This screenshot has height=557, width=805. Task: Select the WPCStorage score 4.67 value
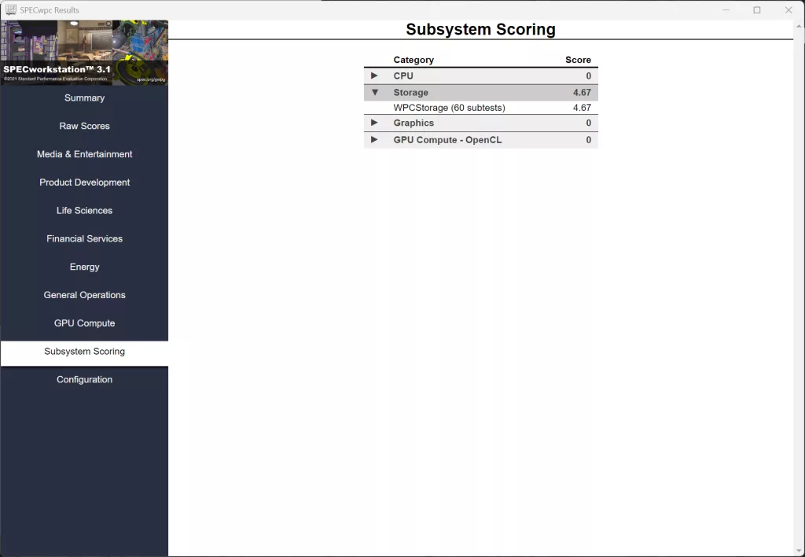tap(582, 108)
